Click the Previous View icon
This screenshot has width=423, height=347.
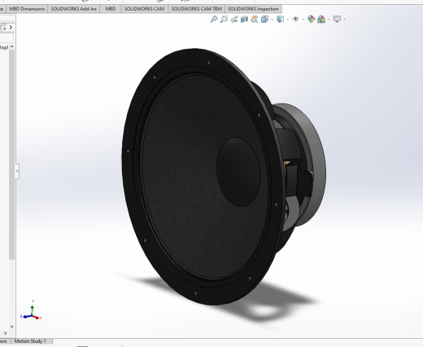click(234, 20)
